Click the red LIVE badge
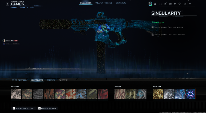This screenshot has height=113, width=206. click(16, 41)
